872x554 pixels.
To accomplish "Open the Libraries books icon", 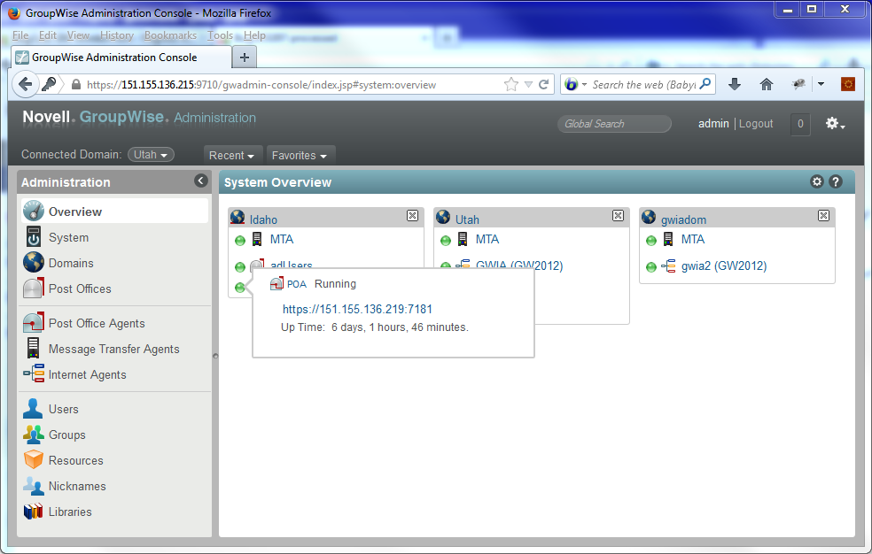I will click(x=34, y=511).
